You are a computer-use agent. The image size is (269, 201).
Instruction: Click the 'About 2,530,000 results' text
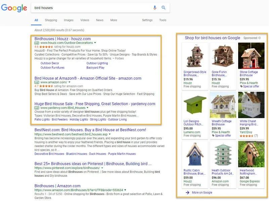59,30
